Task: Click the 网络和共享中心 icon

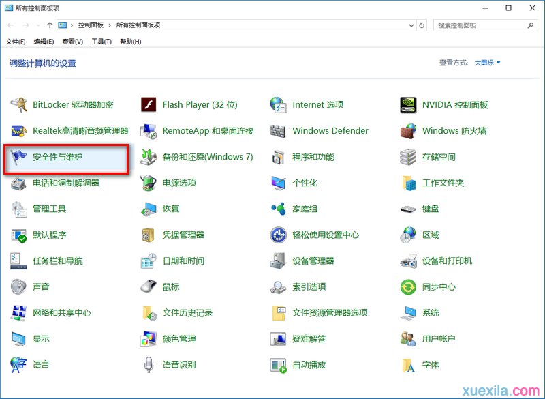Action: click(x=19, y=312)
